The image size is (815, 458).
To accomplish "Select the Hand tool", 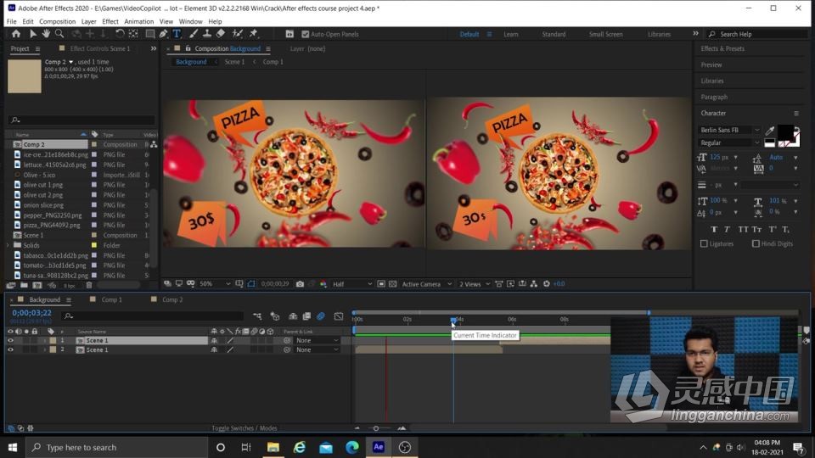I will [x=46, y=34].
